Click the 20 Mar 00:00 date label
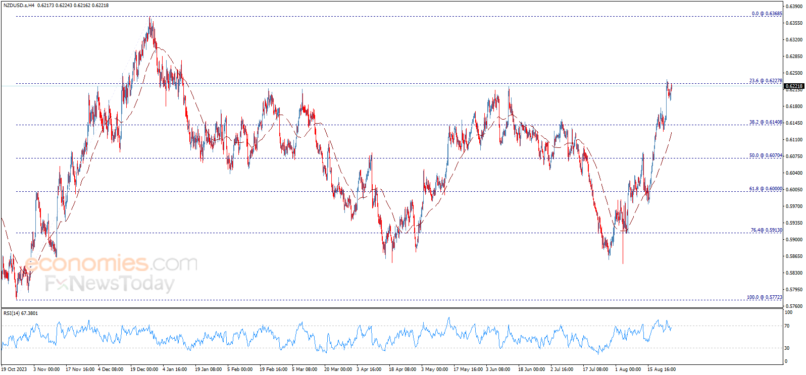This screenshot has height=375, width=806. (x=338, y=369)
